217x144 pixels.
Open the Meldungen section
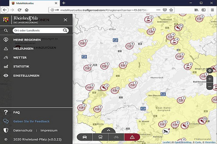point(24,49)
